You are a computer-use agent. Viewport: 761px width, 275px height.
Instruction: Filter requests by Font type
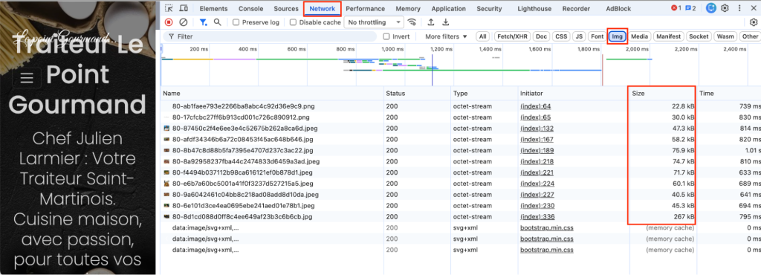tap(597, 36)
